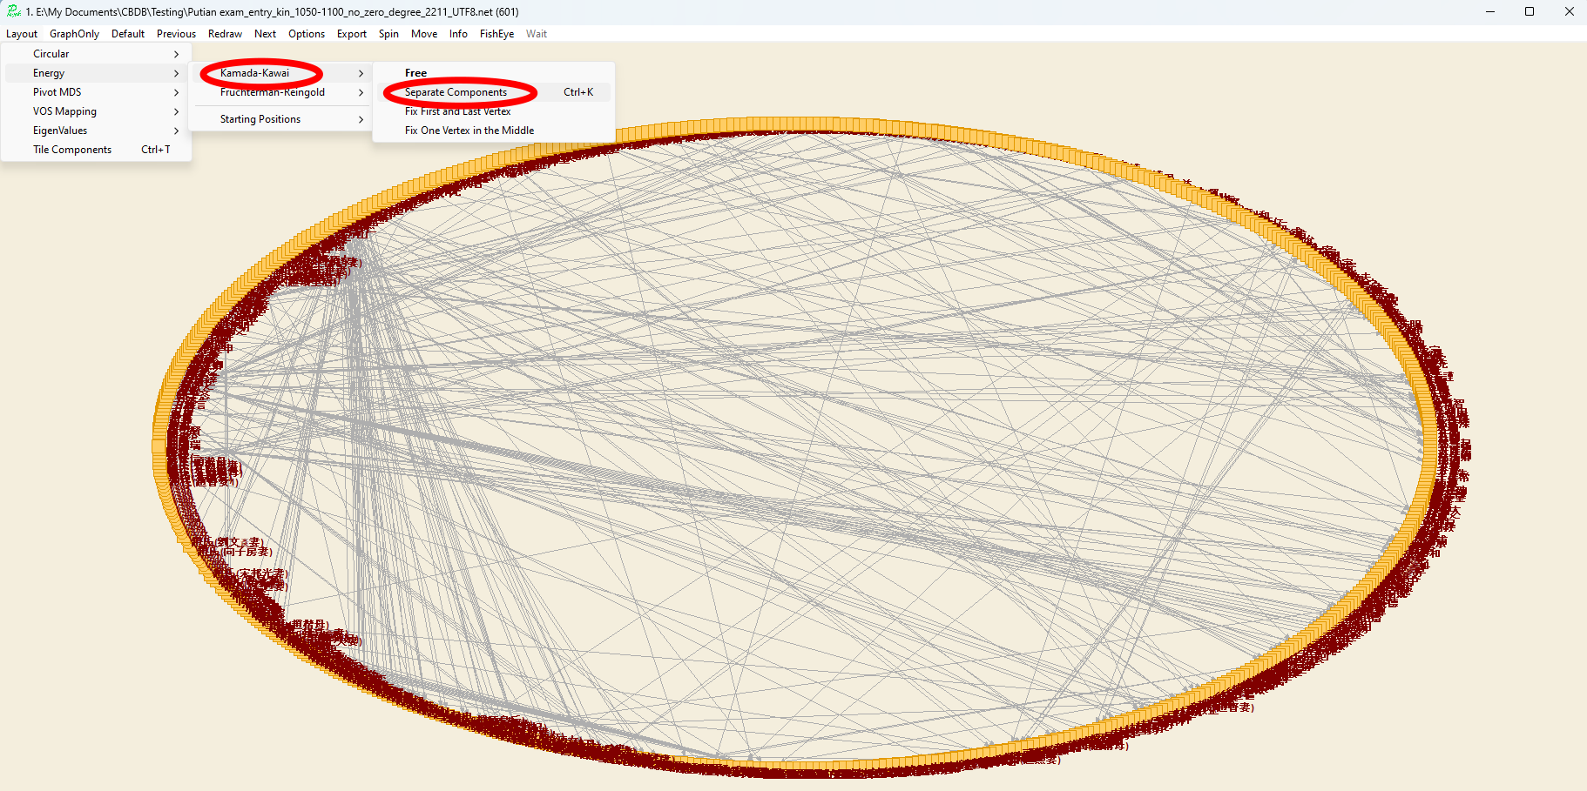
Task: Select Fix One Vertex in the Middle
Action: point(469,131)
